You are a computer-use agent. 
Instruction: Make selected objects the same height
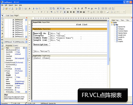pos(113,9)
